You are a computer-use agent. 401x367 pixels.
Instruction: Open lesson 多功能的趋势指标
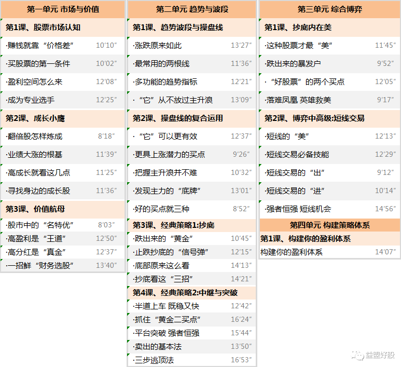pyautogui.click(x=165, y=82)
